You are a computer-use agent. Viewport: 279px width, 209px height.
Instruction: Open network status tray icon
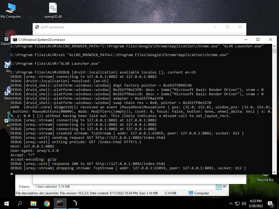coord(237,204)
